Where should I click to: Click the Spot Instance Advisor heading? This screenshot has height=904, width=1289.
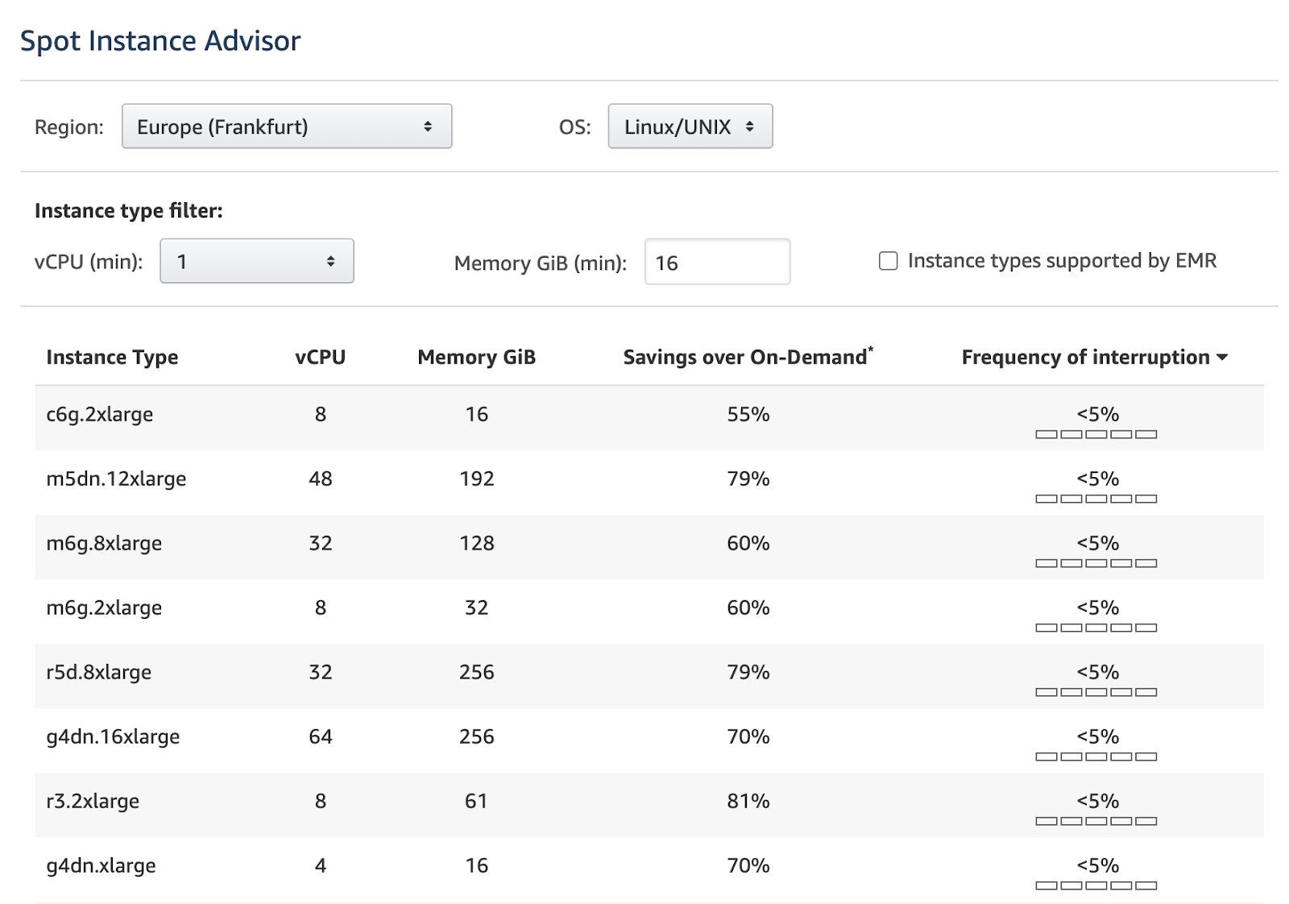(160, 41)
